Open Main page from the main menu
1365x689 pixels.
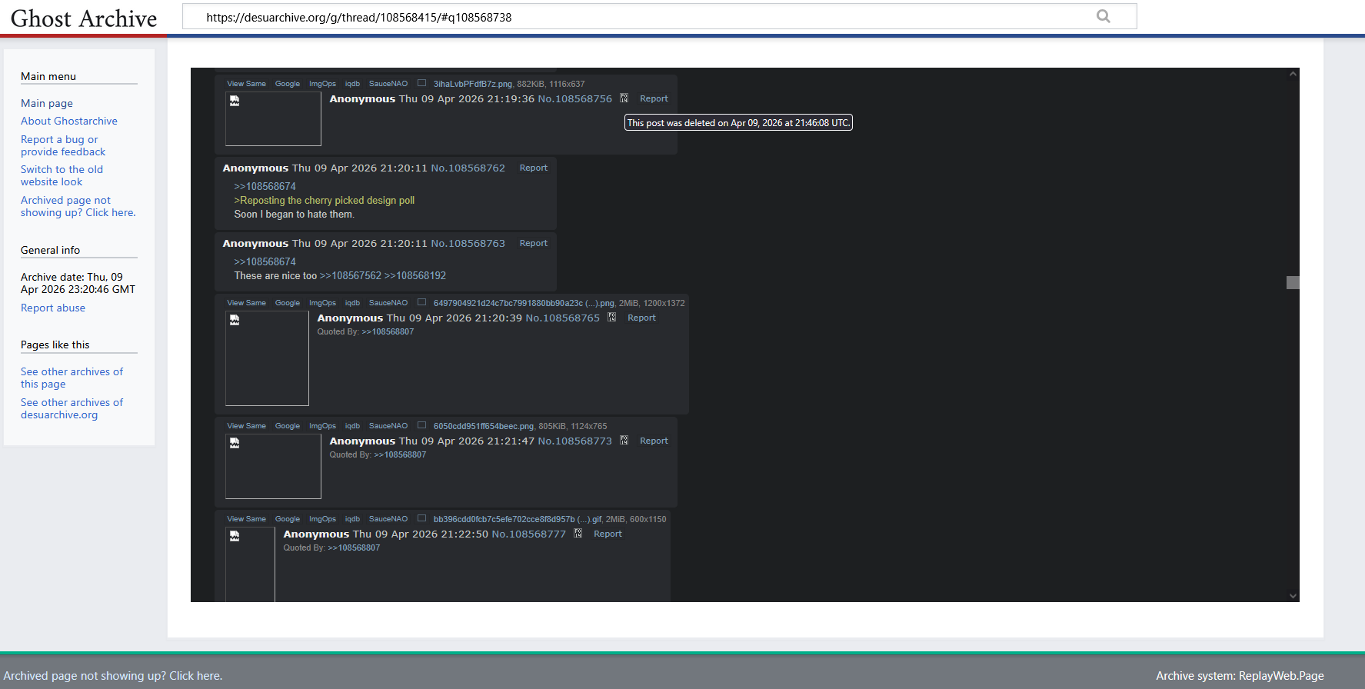pyautogui.click(x=47, y=103)
